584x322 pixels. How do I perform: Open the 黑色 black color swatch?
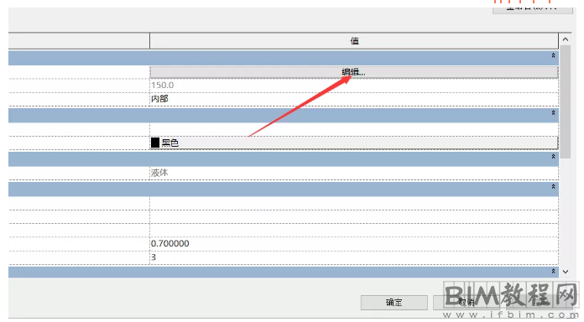tap(354, 143)
